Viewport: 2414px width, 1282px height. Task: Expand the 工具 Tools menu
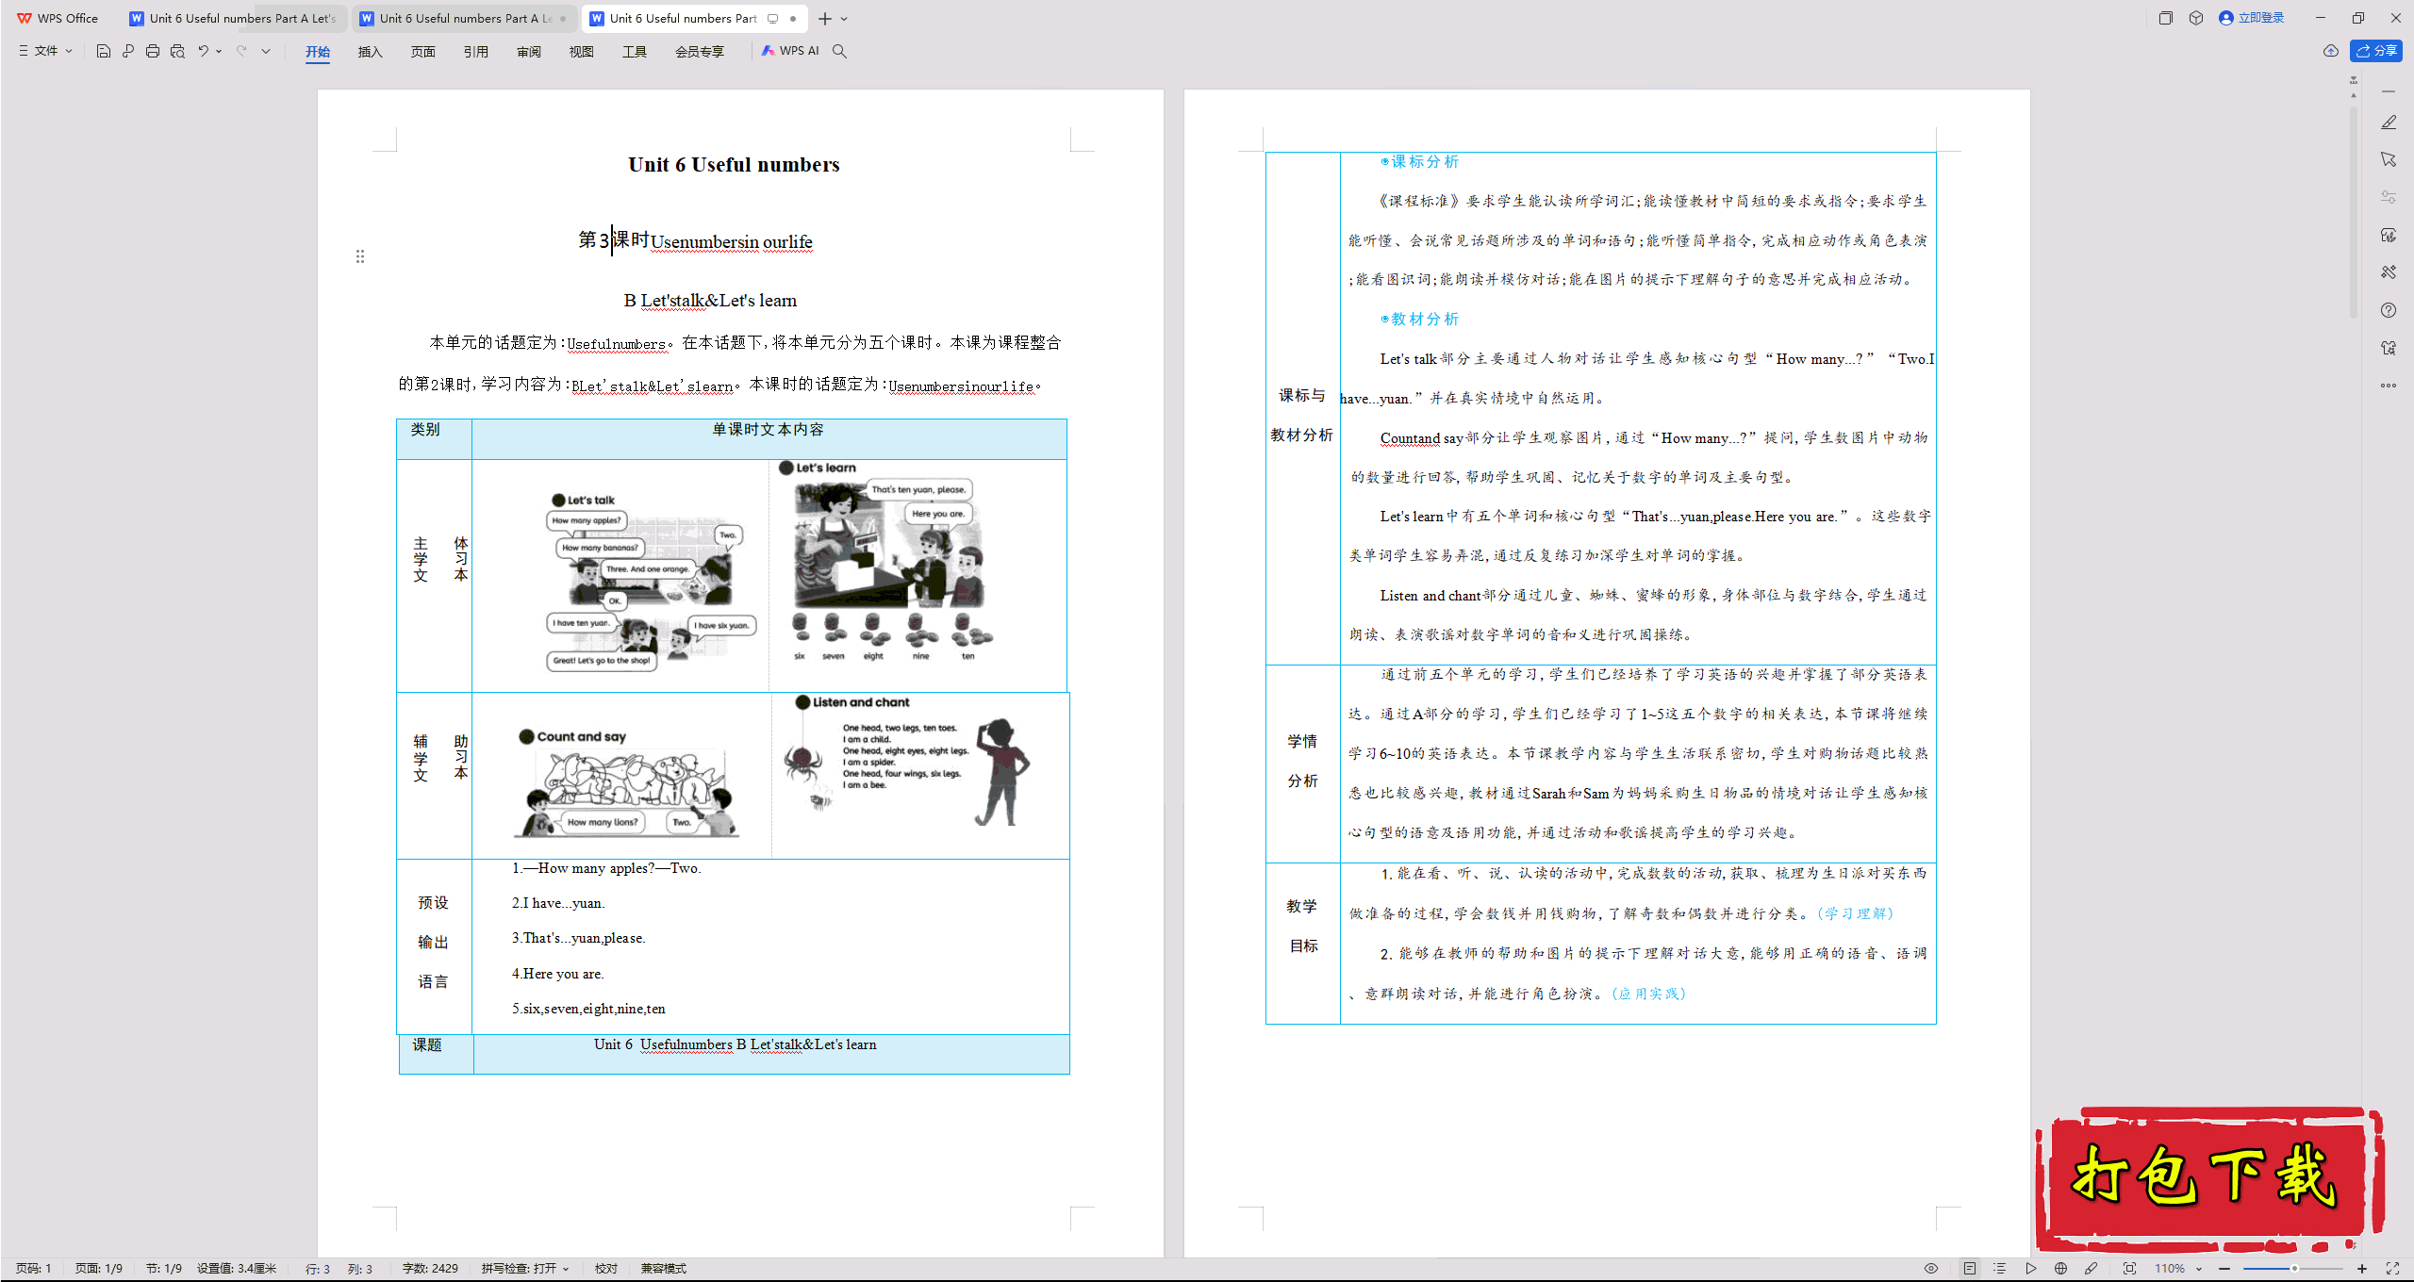(x=634, y=51)
